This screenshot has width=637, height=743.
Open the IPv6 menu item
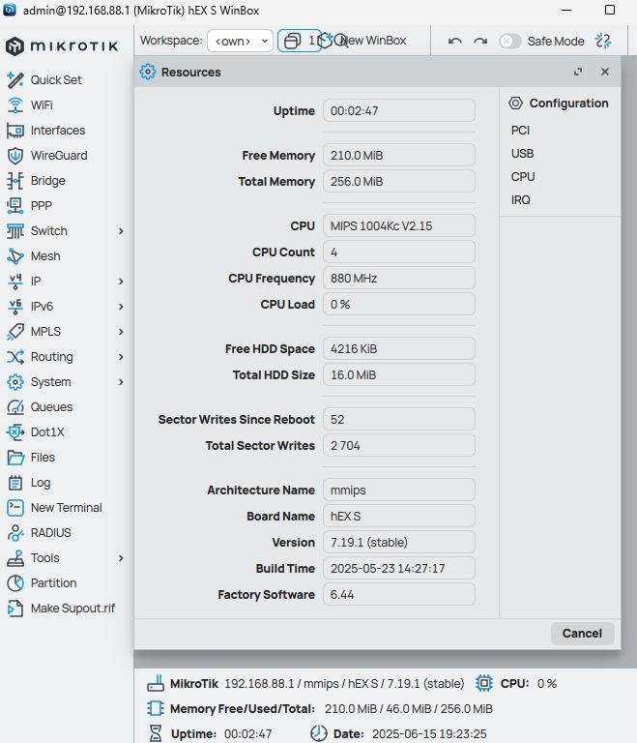[42, 306]
